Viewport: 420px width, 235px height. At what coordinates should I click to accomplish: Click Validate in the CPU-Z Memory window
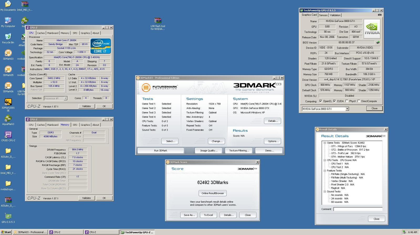click(x=86, y=198)
